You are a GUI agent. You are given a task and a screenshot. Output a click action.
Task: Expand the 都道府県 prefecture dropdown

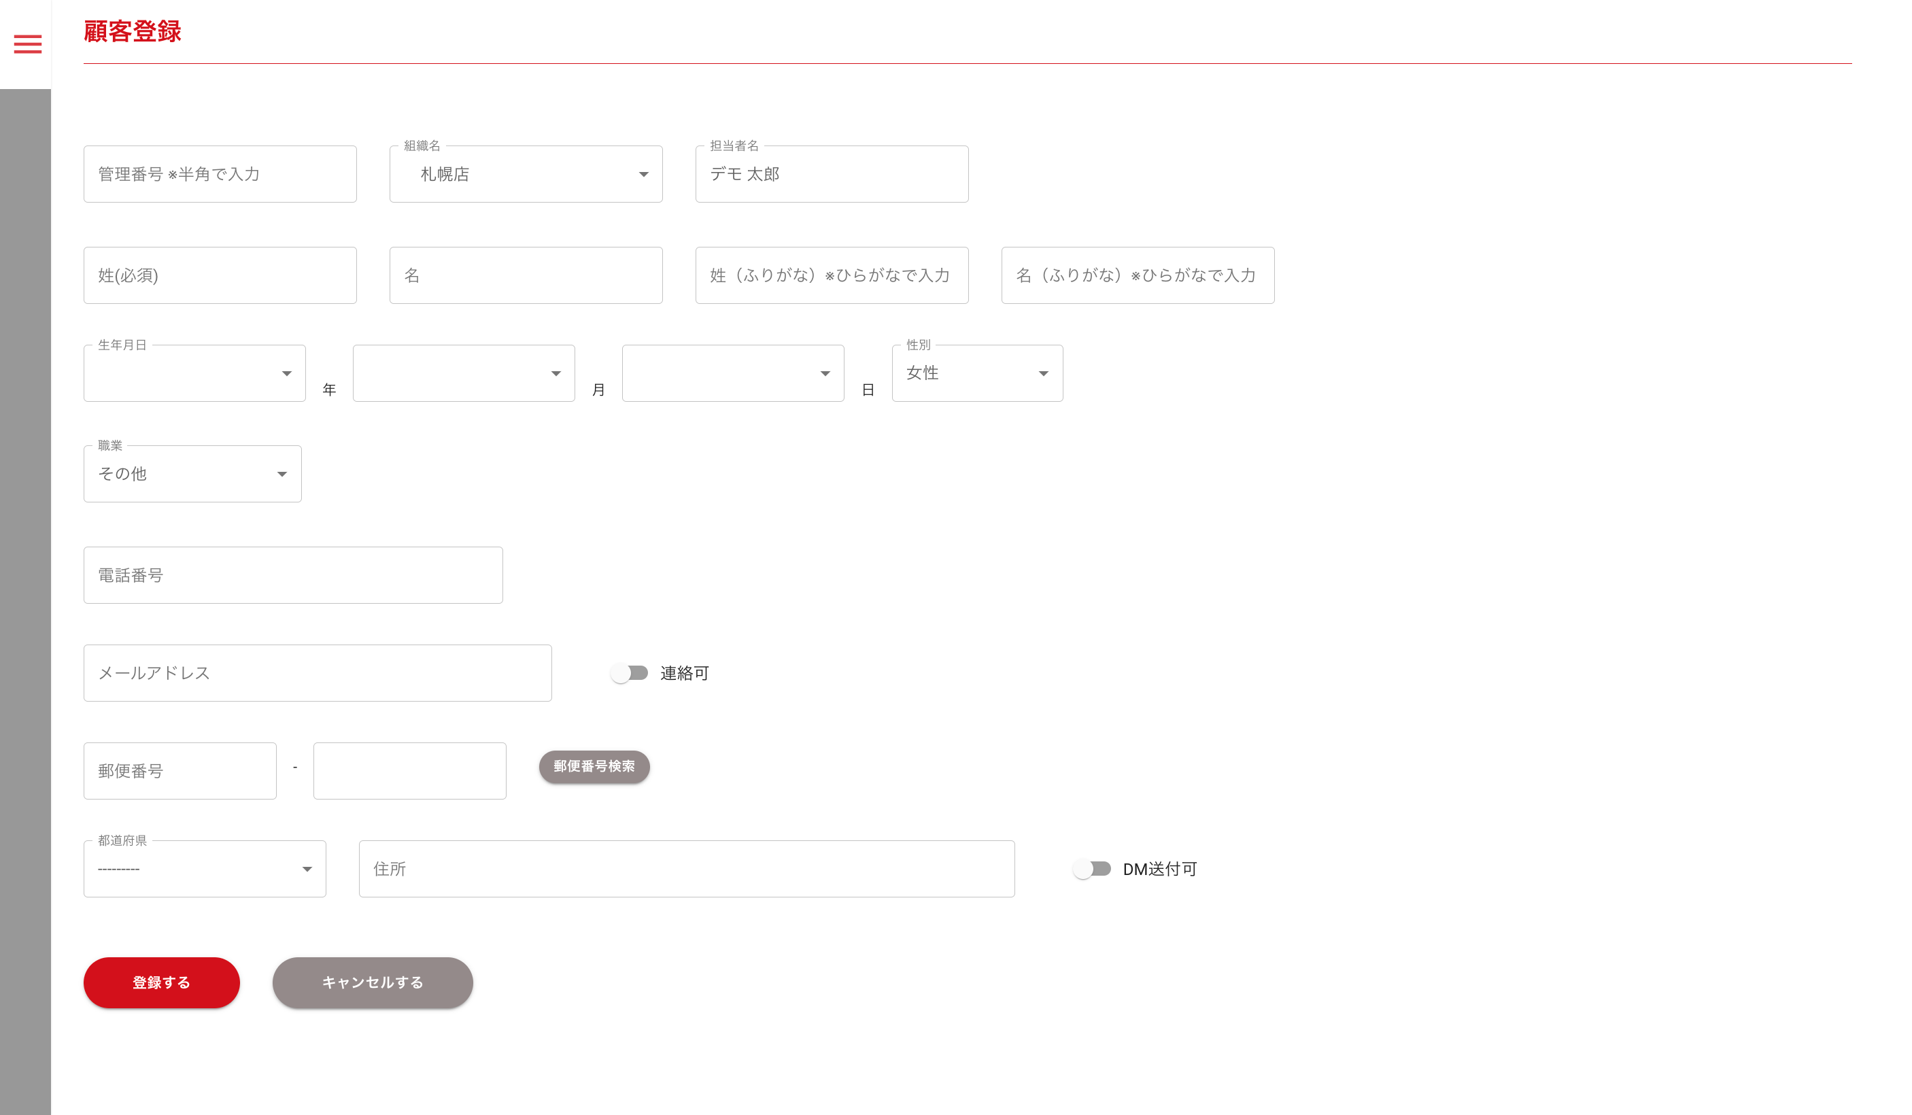pyautogui.click(x=204, y=870)
